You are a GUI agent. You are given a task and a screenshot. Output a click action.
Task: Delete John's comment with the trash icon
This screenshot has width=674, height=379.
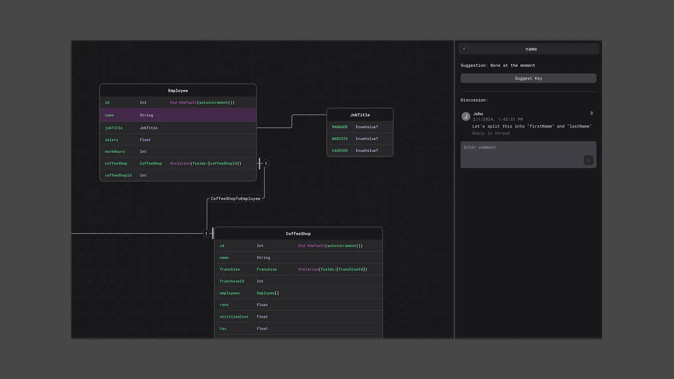tap(592, 114)
